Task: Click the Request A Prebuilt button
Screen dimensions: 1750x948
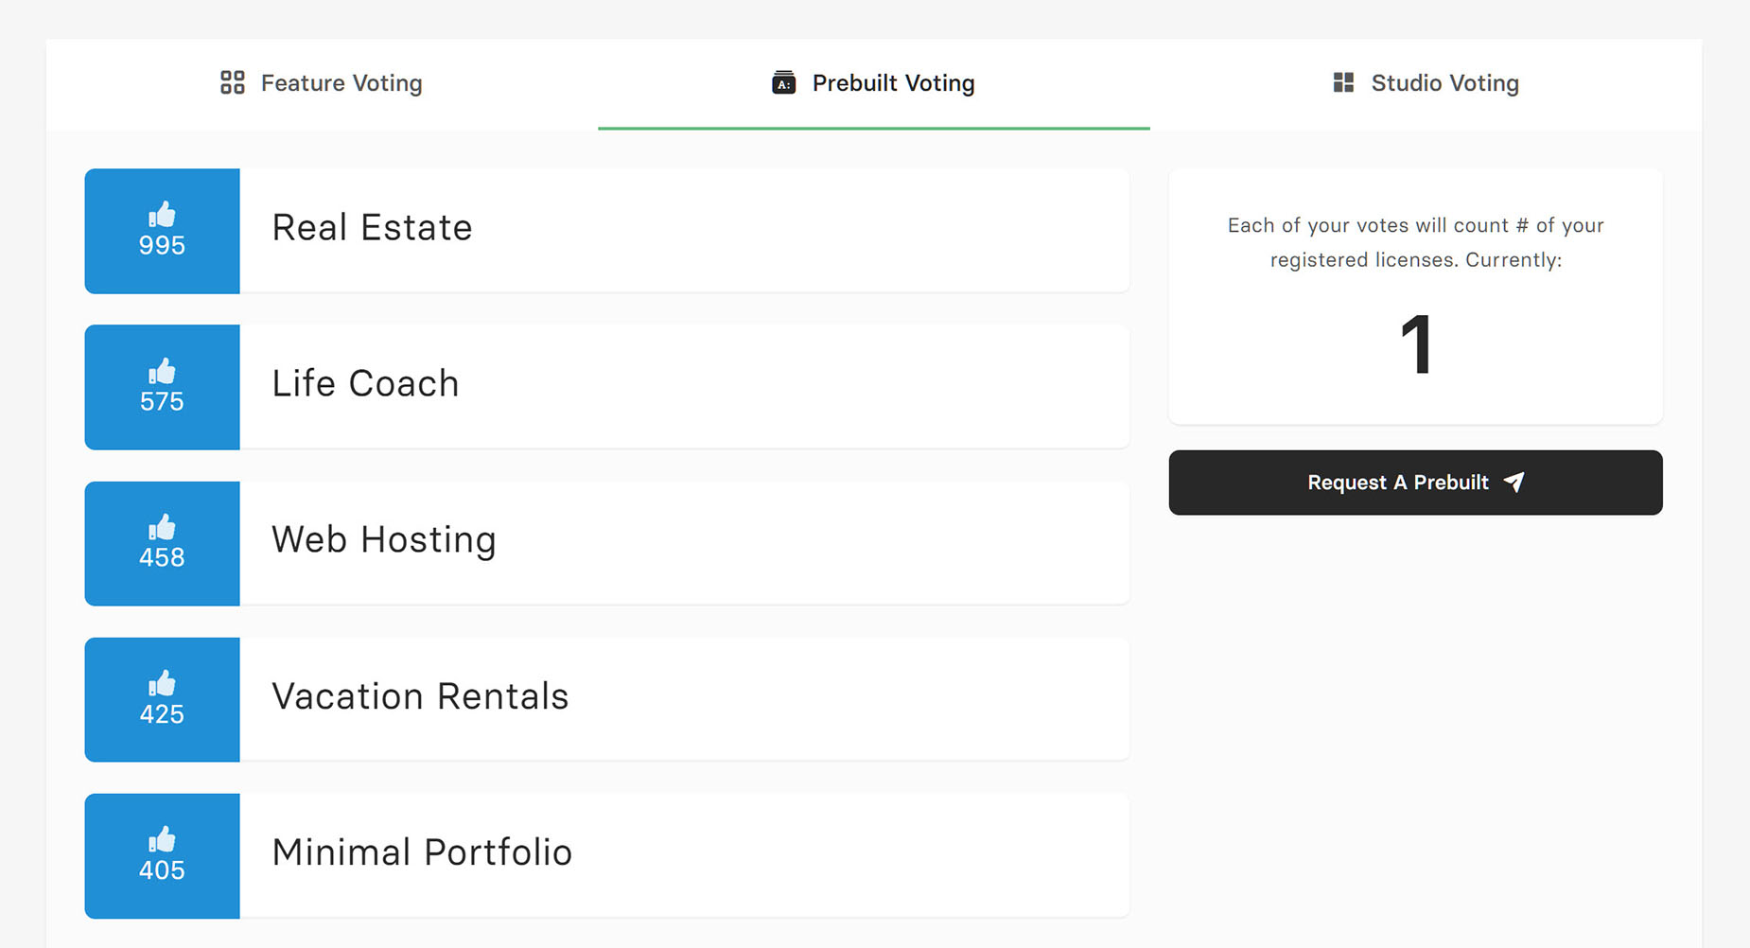Action: (x=1415, y=483)
